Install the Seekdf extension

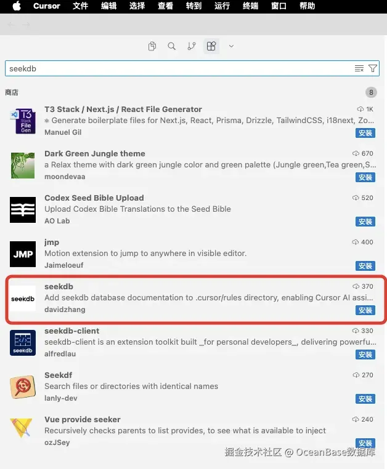click(x=365, y=399)
